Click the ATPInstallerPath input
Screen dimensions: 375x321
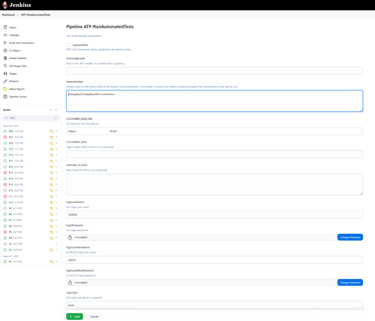[x=214, y=71]
